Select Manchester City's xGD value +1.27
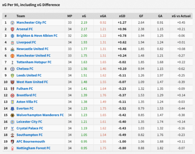This screenshot has width=195, height=154. (x=122, y=23)
